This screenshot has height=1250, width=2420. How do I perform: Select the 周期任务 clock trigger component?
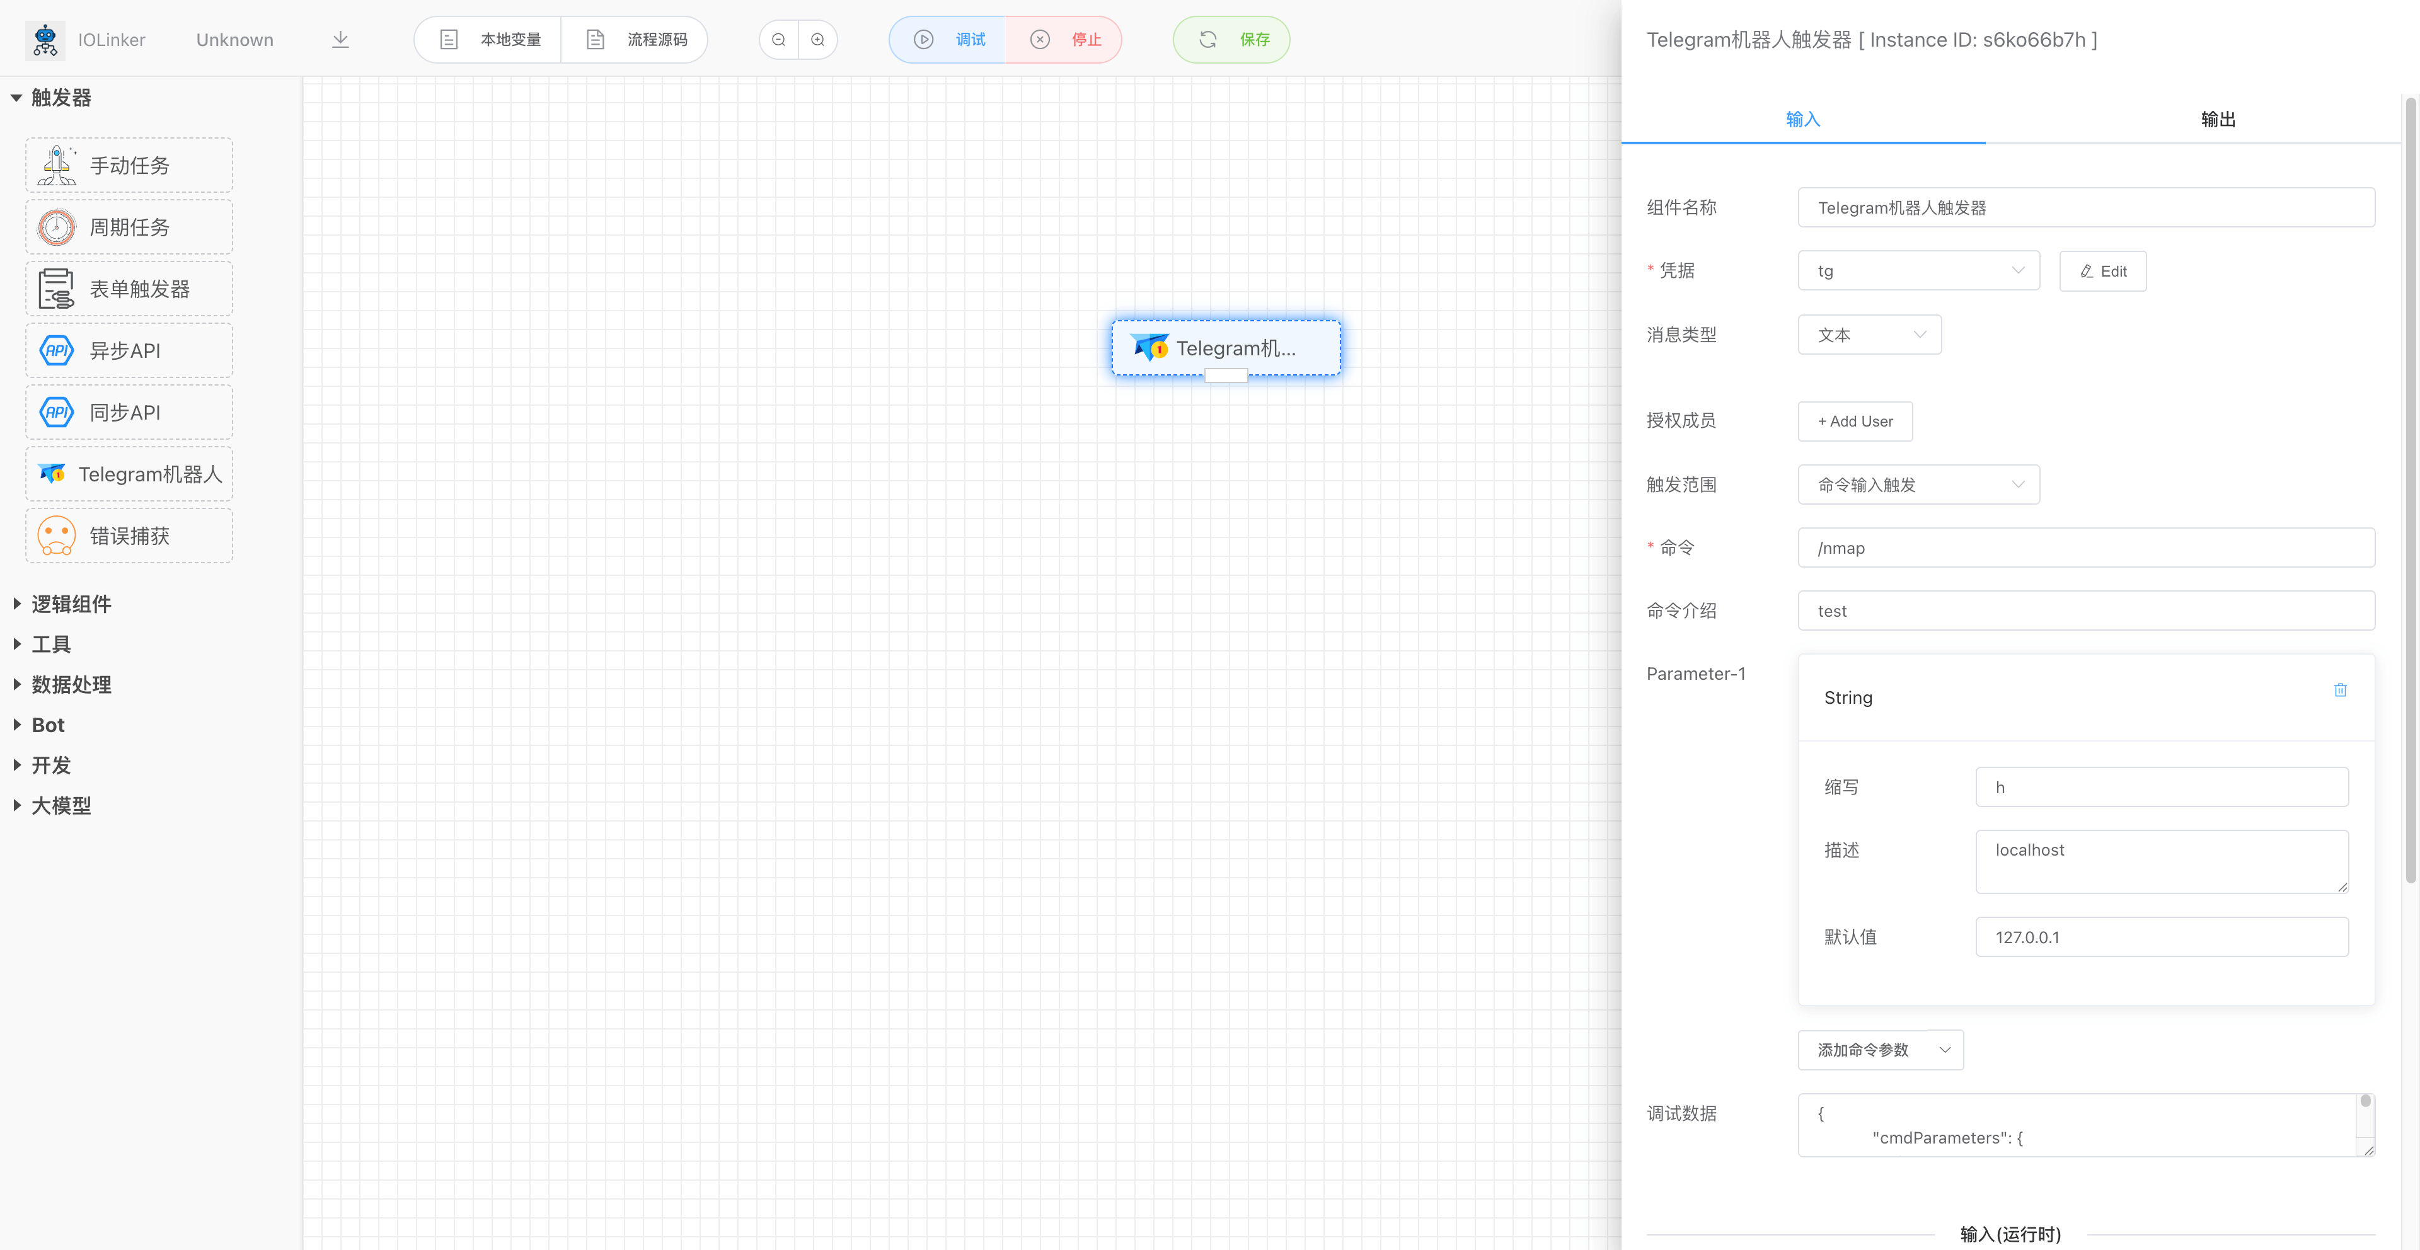(129, 227)
